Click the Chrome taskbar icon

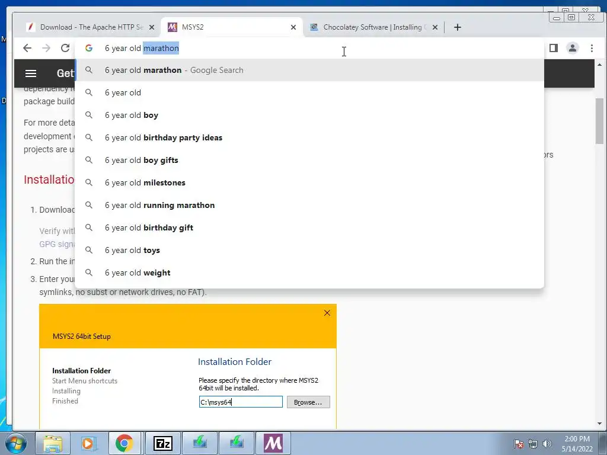pos(124,443)
